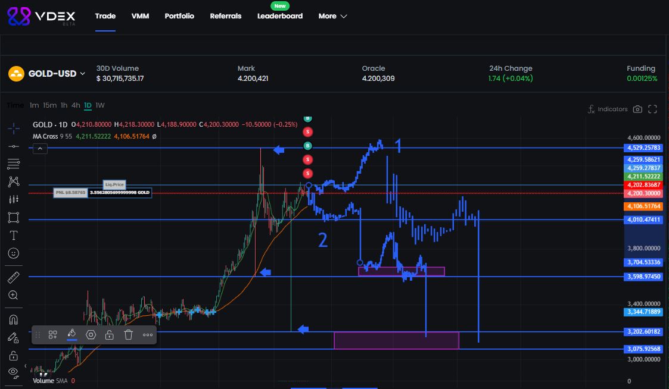669x389 pixels.
Task: Click the 30D Volume $30,715,735.17 value
Action: click(120, 79)
